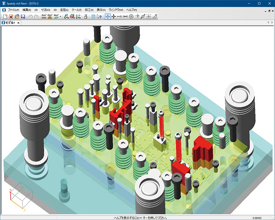Close the モデル1 document tab
The width and height of the screenshot is (275, 220).
coord(18,22)
